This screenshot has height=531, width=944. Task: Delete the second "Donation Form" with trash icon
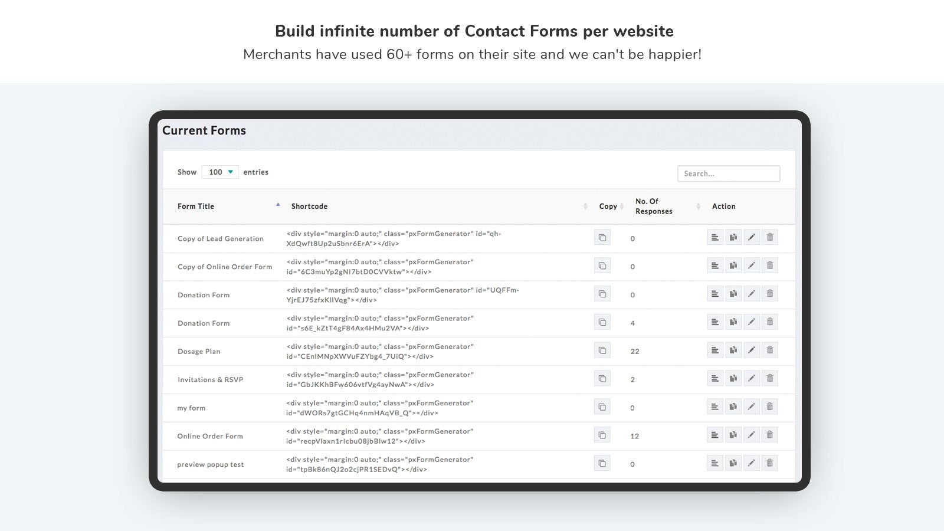770,322
